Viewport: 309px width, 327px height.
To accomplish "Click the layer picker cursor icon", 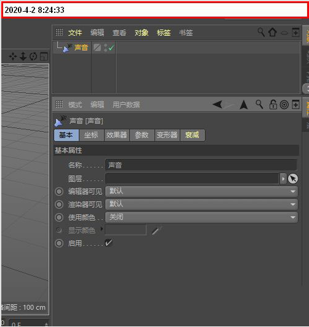I will pos(293,179).
